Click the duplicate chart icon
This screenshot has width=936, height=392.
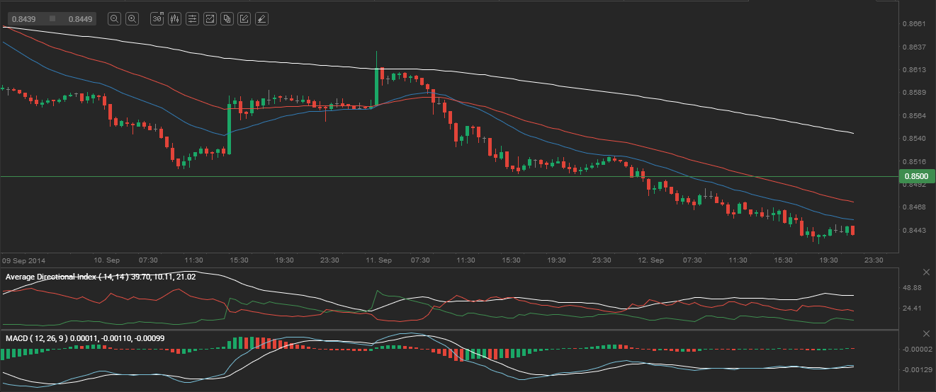[227, 19]
